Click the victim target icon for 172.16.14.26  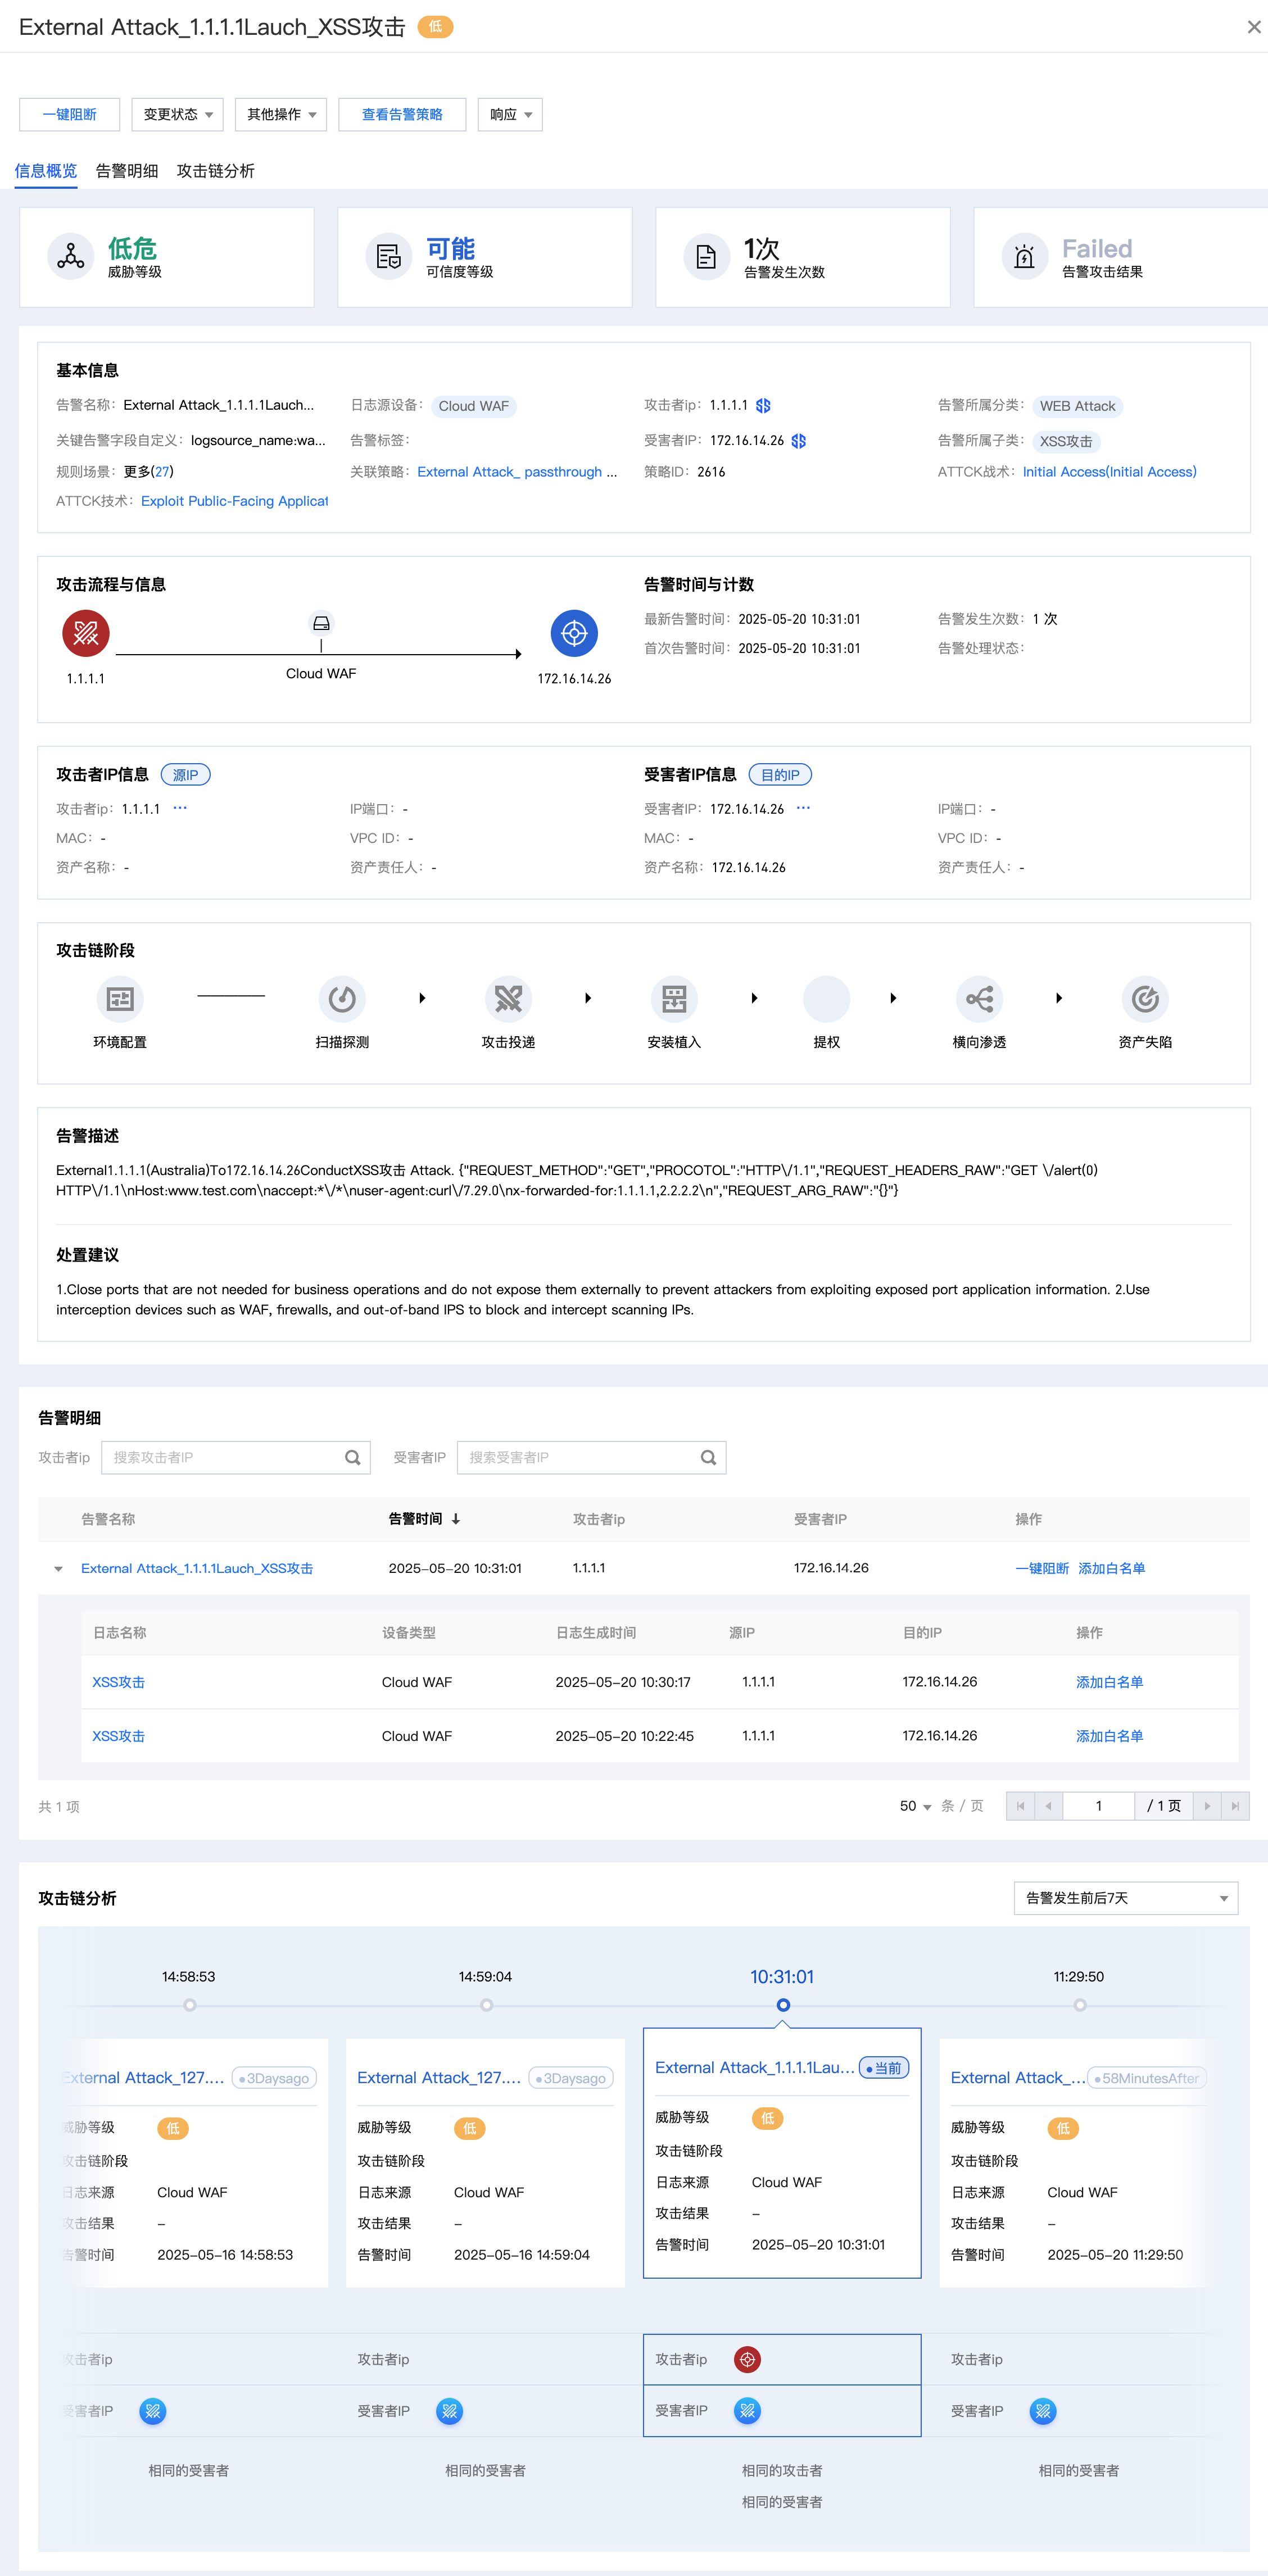click(574, 633)
